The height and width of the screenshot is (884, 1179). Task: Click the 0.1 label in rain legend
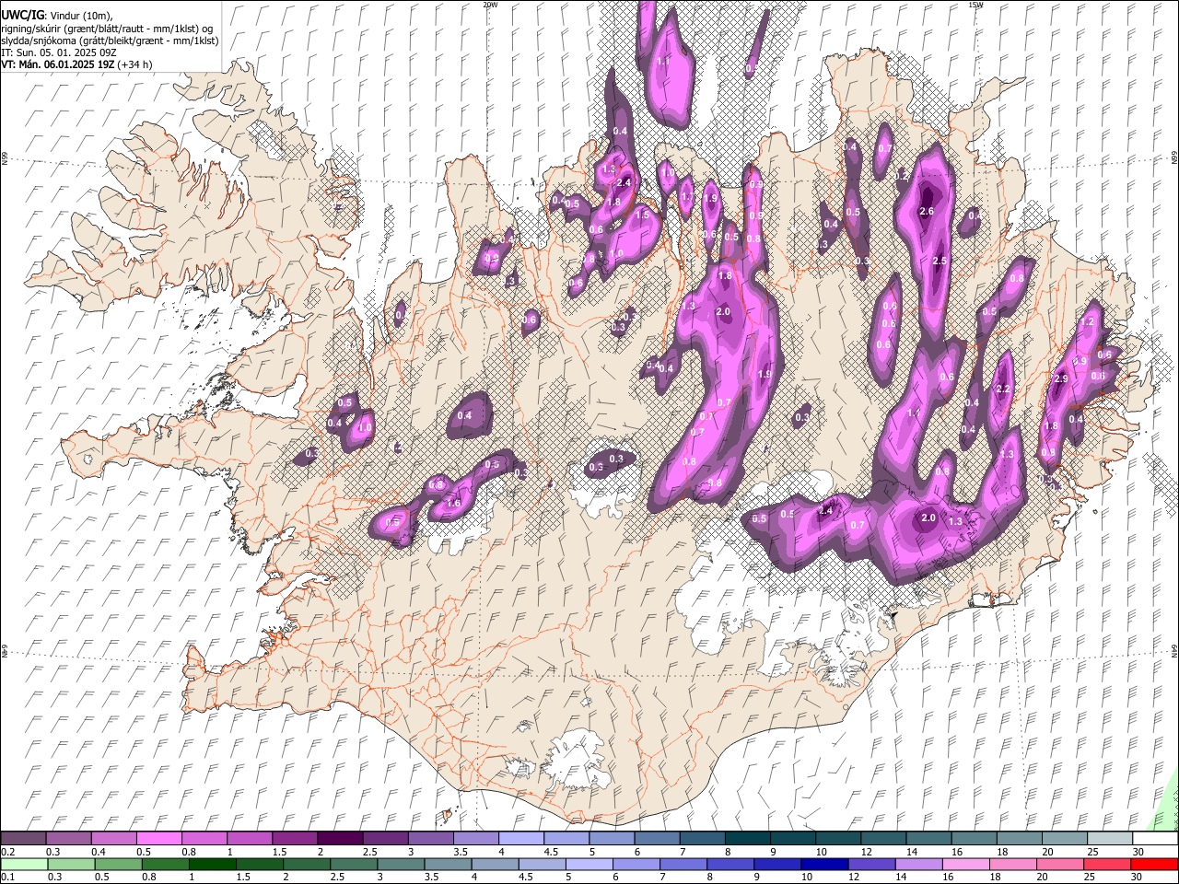tap(7, 878)
